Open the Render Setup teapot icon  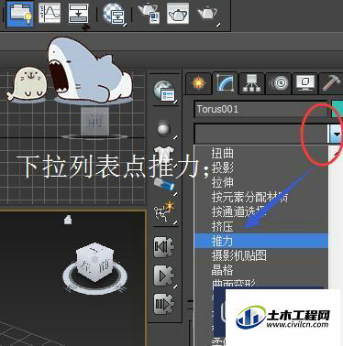149,14
